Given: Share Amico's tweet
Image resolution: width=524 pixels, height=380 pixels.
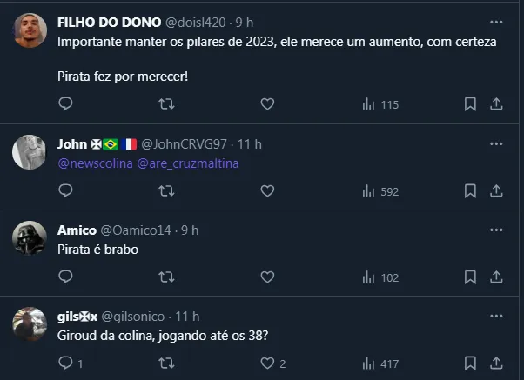Looking at the screenshot, I should pos(496,277).
